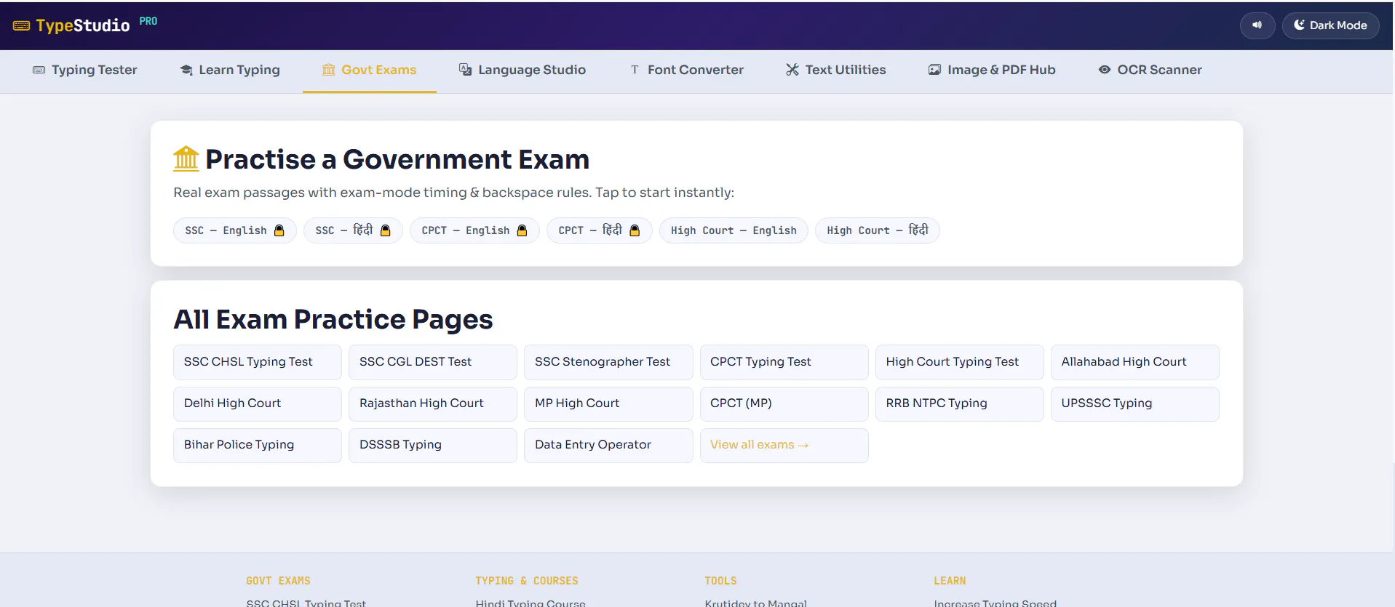This screenshot has width=1395, height=607.
Task: Open MP High Court page
Action: tap(608, 403)
